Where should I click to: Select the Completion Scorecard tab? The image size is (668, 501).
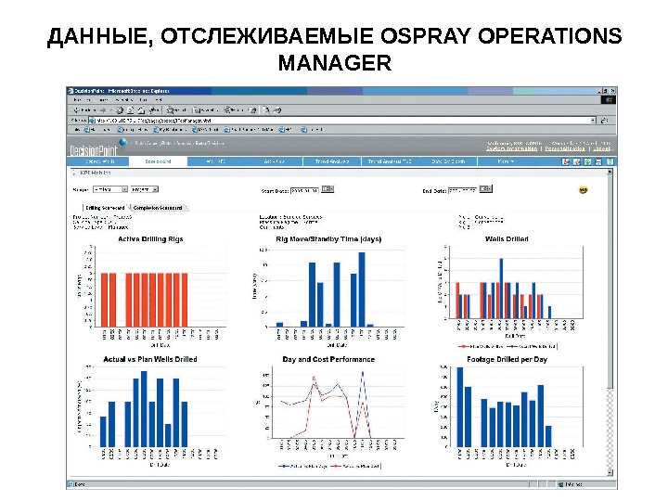click(x=157, y=208)
